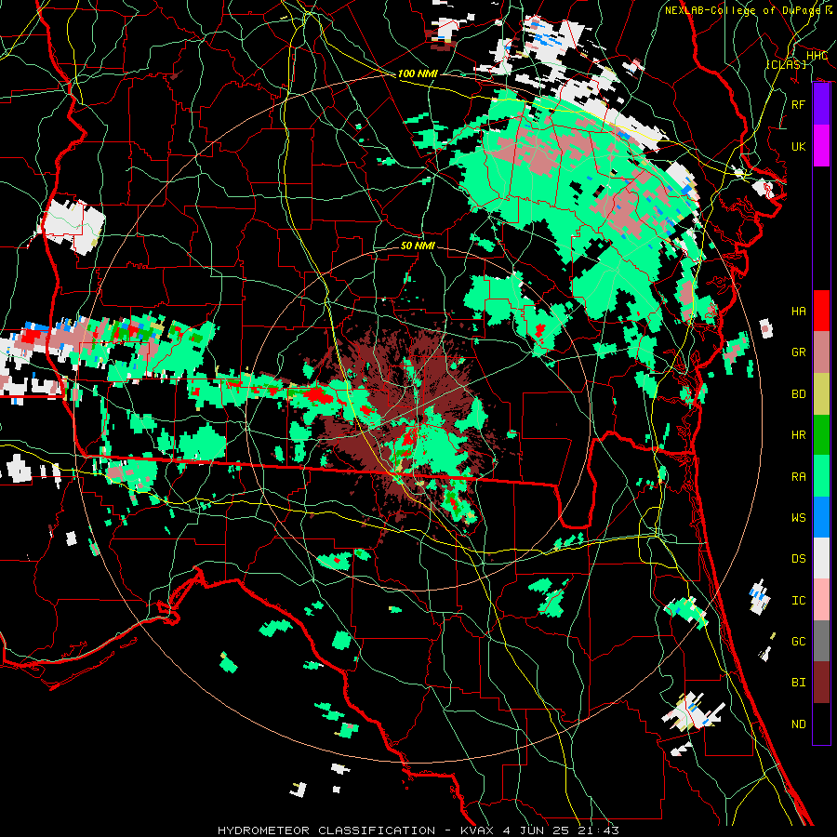Viewport: 837px width, 837px height.
Task: Click the magenta UK color swatch
Action: [x=821, y=146]
